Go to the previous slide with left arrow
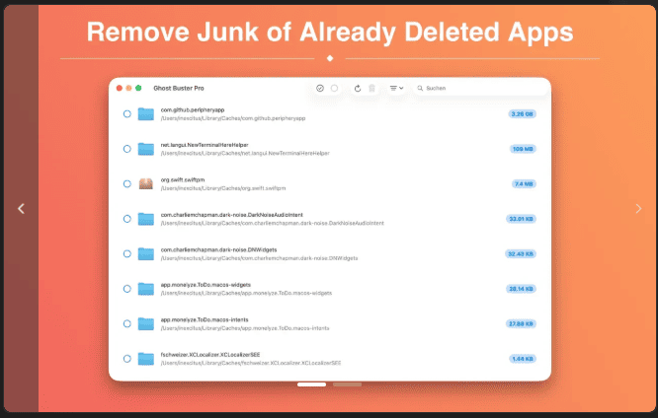This screenshot has width=658, height=418. tap(21, 208)
